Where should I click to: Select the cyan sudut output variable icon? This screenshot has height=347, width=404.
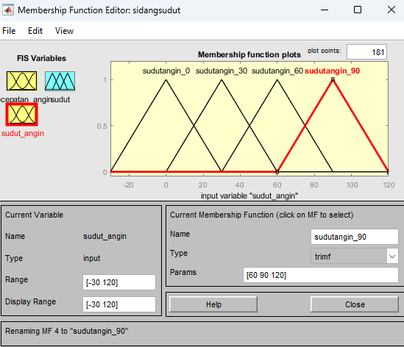(60, 81)
